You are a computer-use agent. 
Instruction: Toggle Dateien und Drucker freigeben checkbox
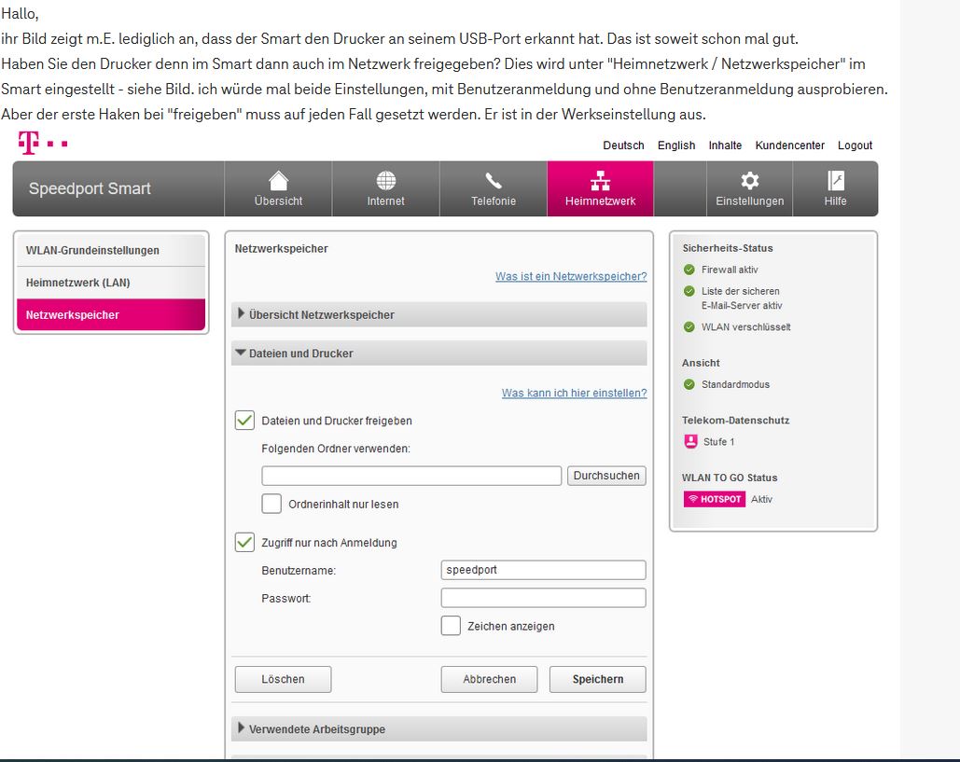[x=244, y=421]
